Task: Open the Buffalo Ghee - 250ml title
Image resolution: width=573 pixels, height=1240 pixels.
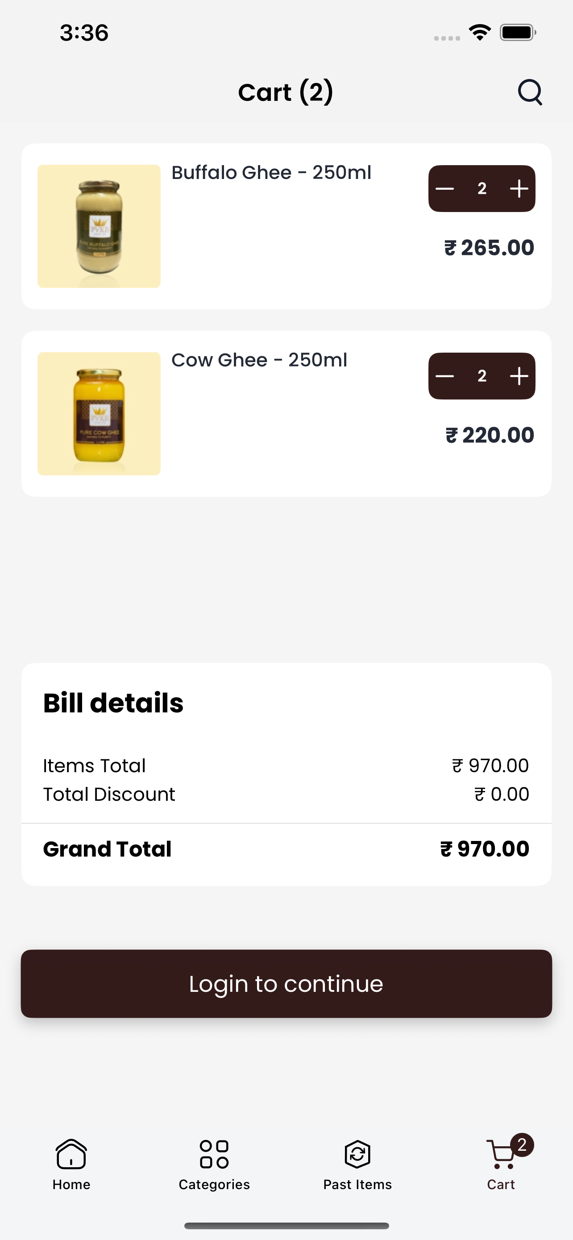Action: pos(271,172)
